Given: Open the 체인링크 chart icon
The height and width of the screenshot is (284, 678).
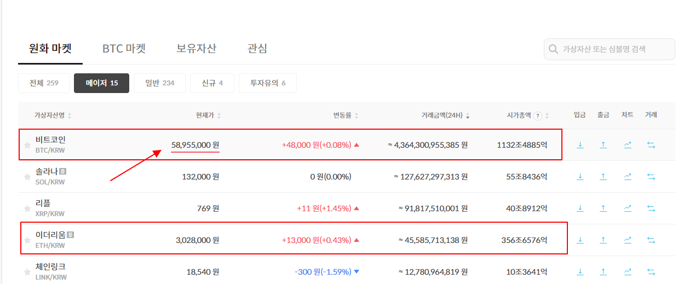Looking at the screenshot, I should pos(628,271).
